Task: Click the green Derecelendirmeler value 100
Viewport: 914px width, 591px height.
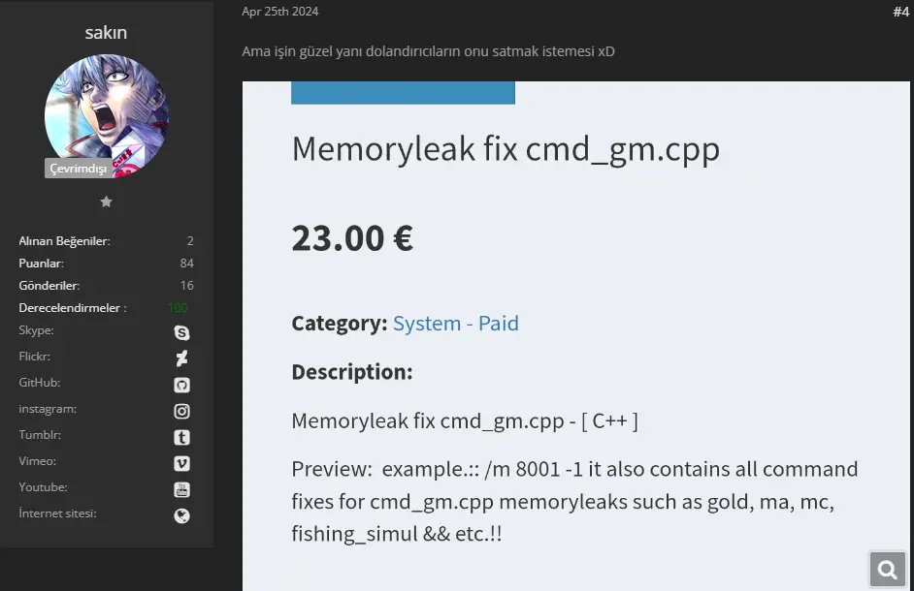Action: coord(178,308)
